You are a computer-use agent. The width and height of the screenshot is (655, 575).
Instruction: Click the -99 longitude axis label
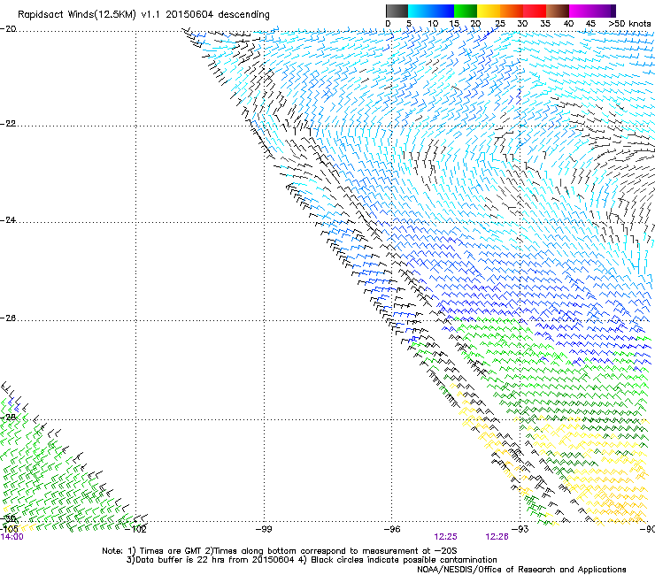pyautogui.click(x=264, y=529)
